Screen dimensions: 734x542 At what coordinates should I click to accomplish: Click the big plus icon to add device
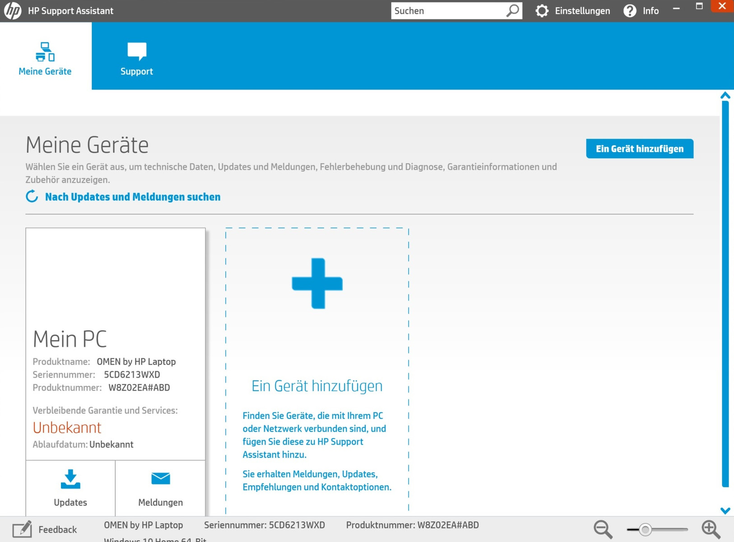click(x=317, y=284)
